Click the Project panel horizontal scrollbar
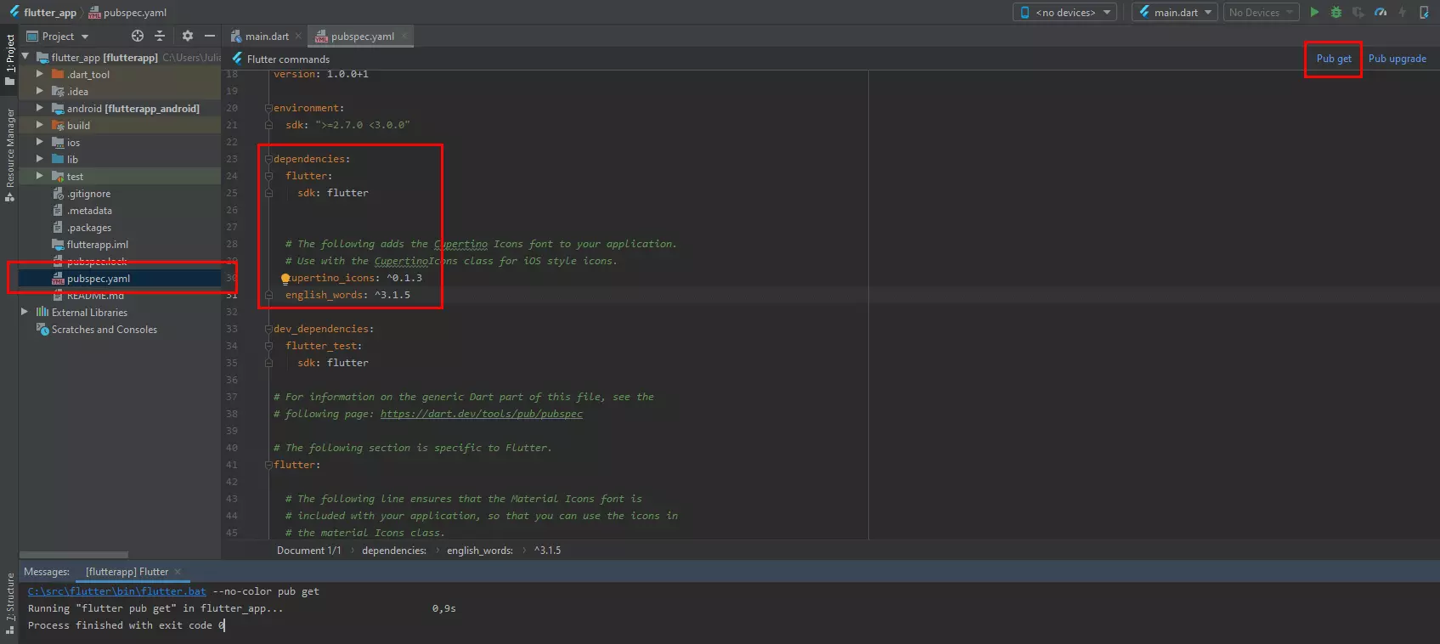 [x=74, y=555]
